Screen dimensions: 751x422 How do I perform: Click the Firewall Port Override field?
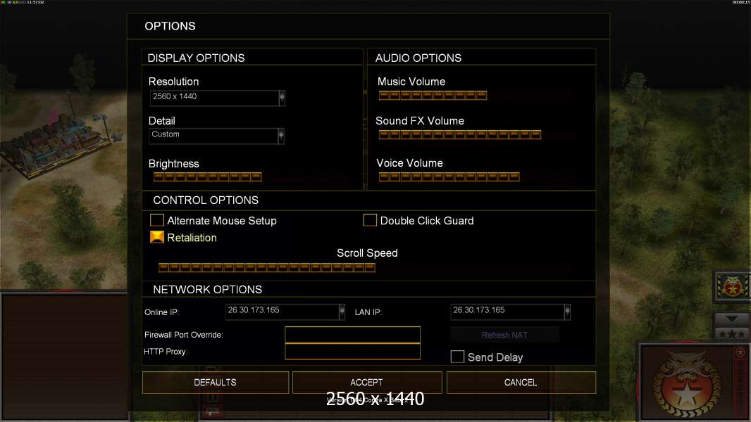[352, 335]
